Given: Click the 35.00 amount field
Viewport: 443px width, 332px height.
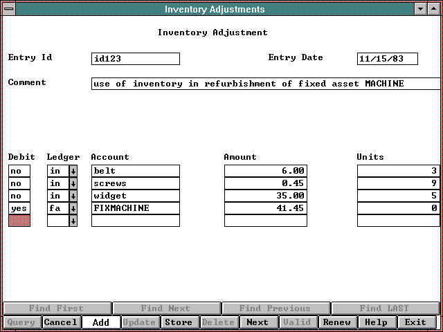Looking at the screenshot, I should pos(265,196).
